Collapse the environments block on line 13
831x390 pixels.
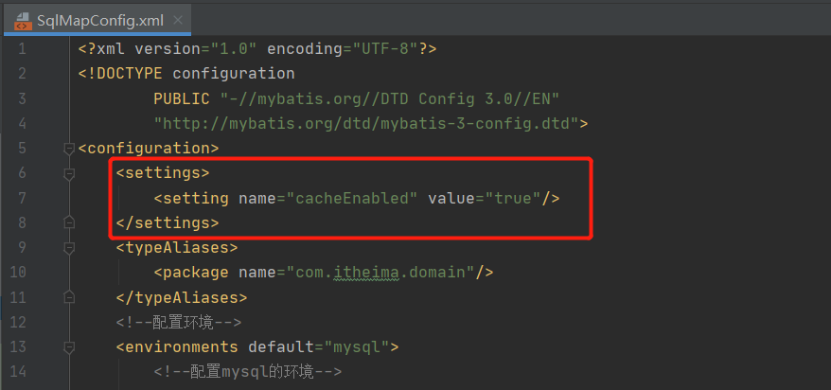coord(68,347)
